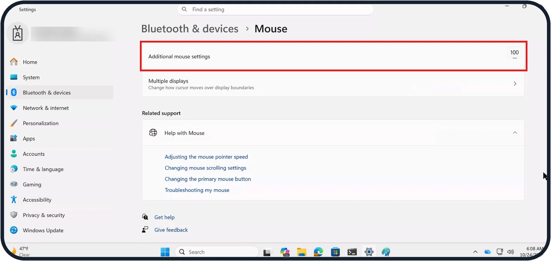Open the Windows Start menu
Image resolution: width=551 pixels, height=261 pixels.
pos(165,252)
